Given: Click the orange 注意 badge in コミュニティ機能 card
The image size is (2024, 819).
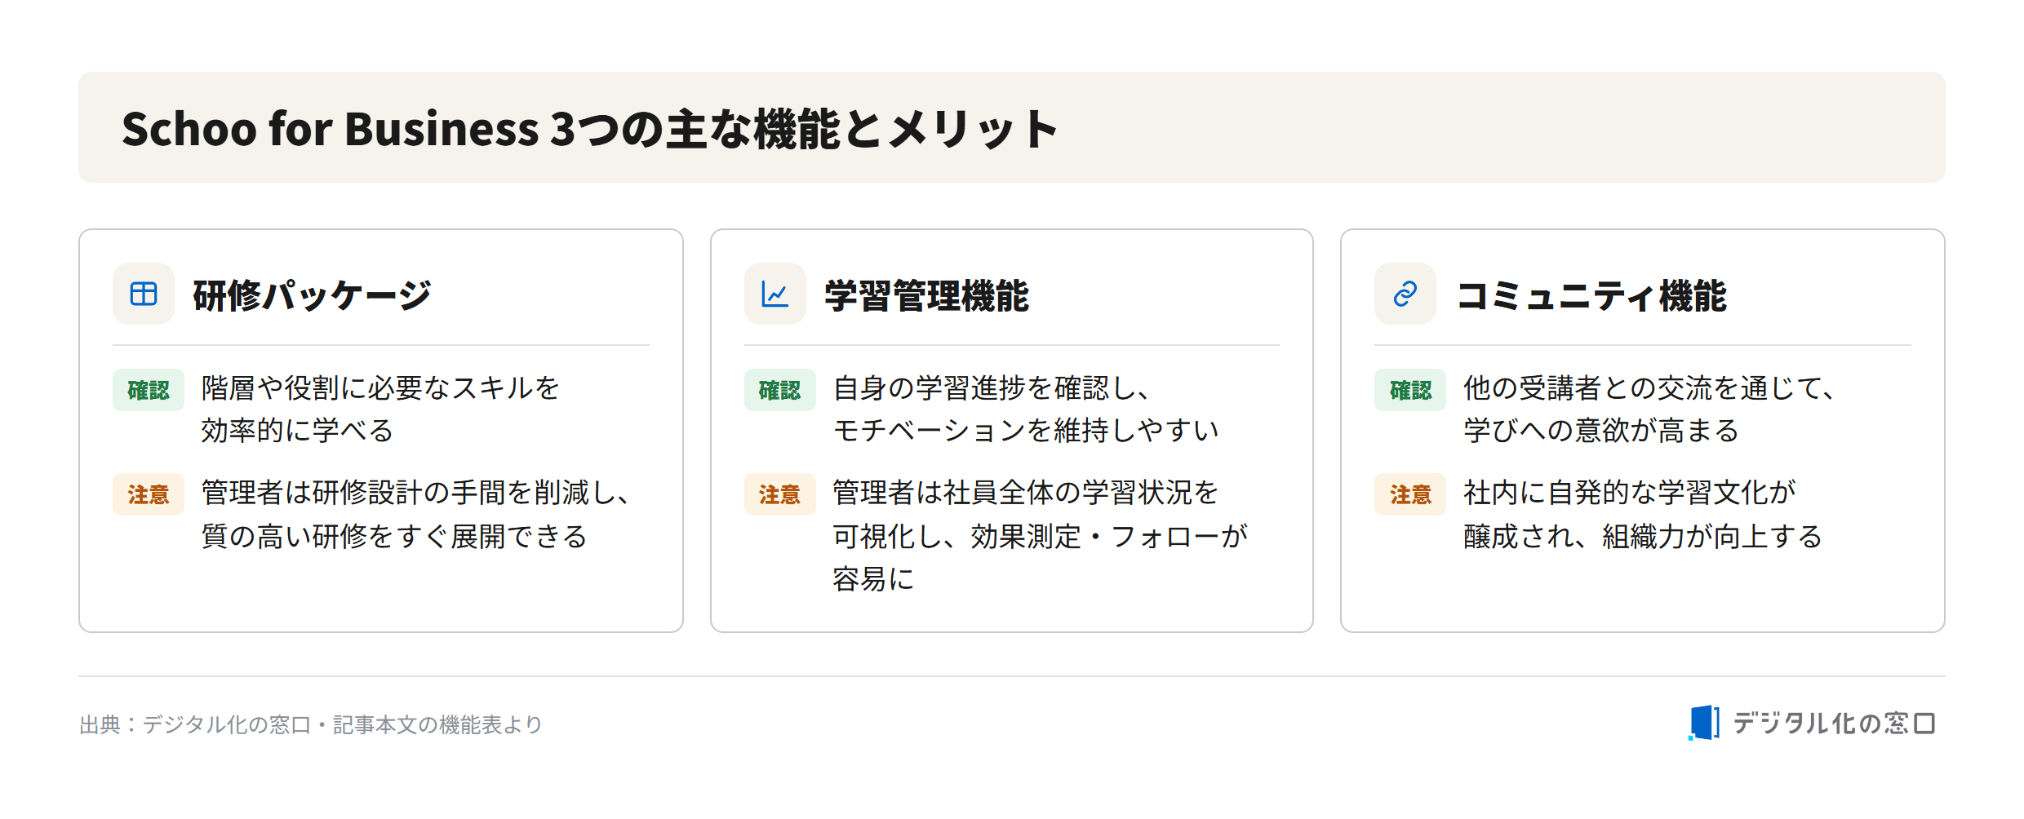Looking at the screenshot, I should click(1410, 494).
